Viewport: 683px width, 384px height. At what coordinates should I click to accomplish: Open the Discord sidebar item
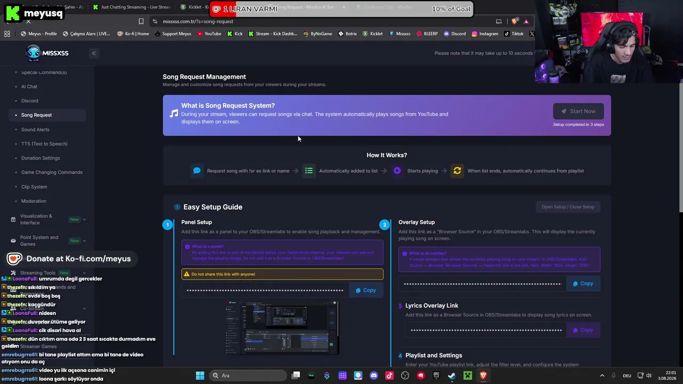[x=29, y=101]
